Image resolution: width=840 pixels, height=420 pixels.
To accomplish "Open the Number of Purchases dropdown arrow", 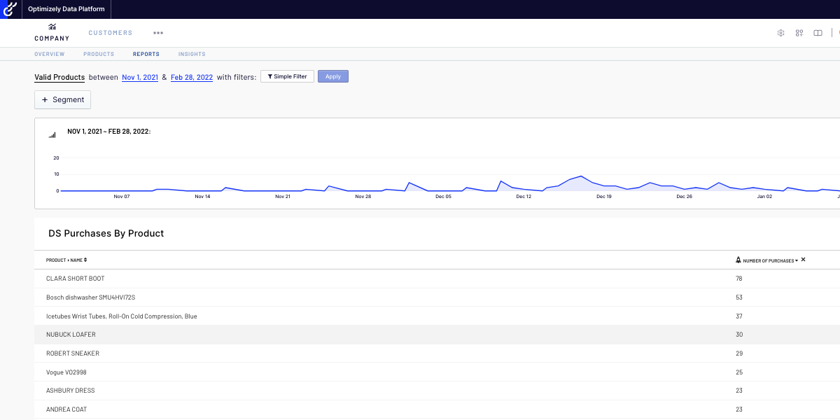I will coord(797,260).
